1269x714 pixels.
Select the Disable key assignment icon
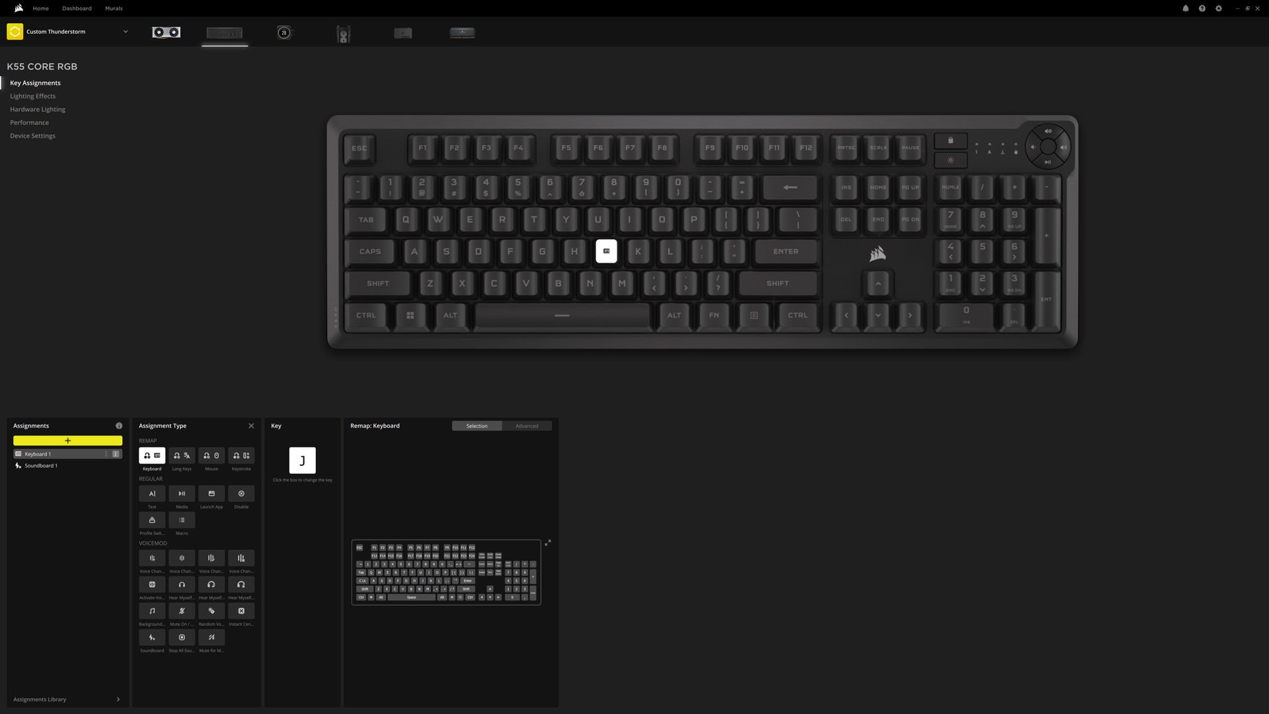[x=241, y=494]
